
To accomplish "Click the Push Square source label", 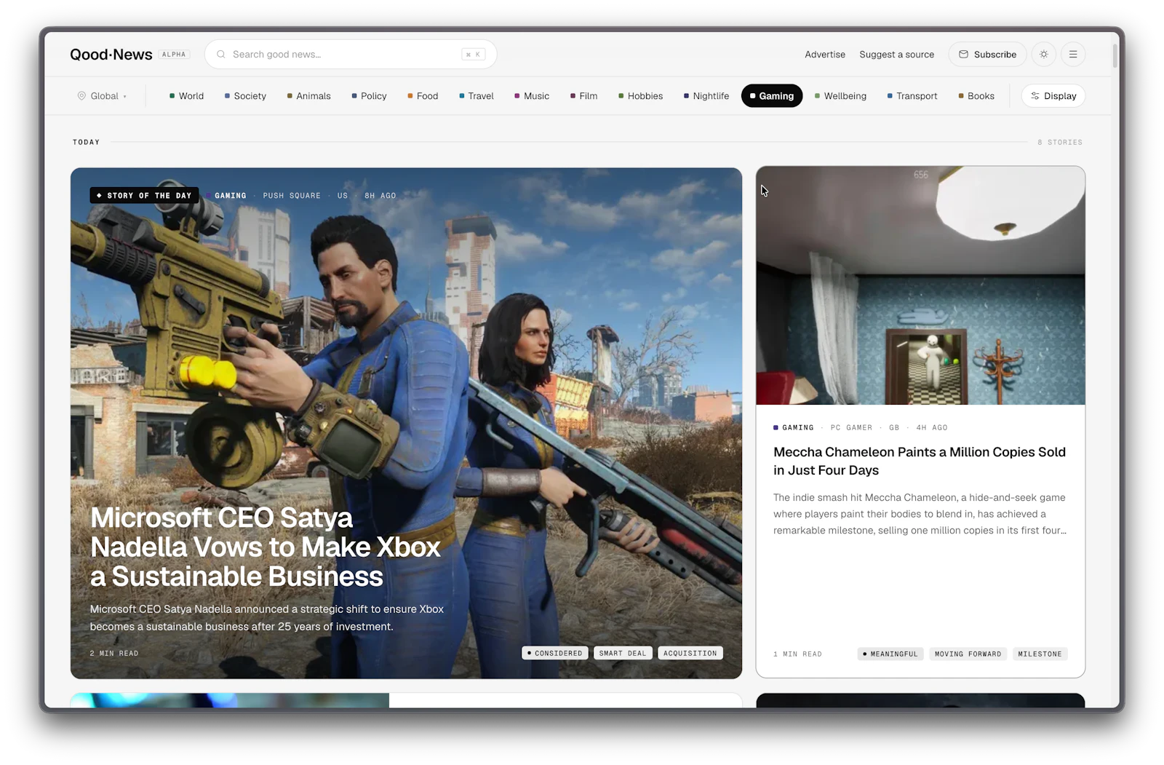I will click(x=292, y=196).
